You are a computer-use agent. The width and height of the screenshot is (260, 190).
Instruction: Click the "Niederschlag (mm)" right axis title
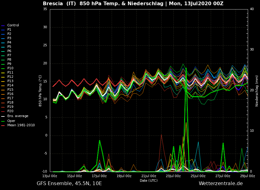click(x=257, y=91)
